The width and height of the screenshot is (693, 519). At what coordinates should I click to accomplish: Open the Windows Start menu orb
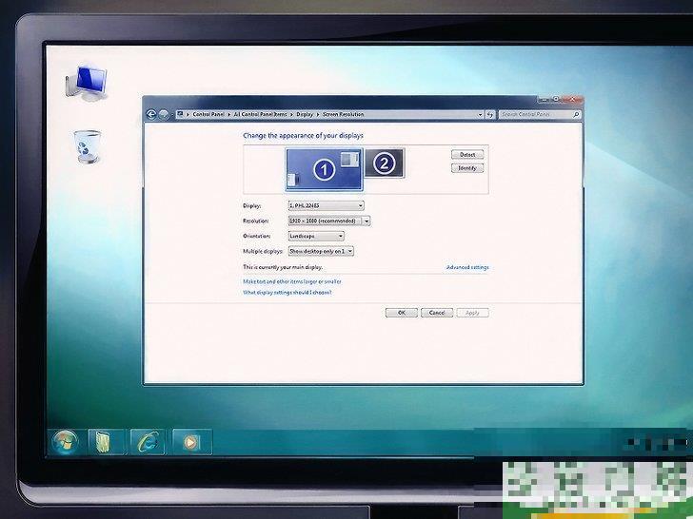click(x=66, y=441)
